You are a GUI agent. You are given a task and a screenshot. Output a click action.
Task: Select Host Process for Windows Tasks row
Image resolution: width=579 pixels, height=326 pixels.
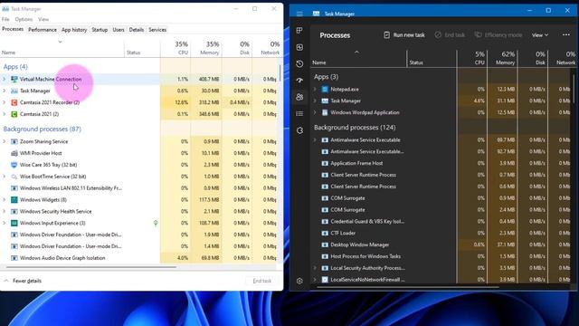click(x=441, y=256)
